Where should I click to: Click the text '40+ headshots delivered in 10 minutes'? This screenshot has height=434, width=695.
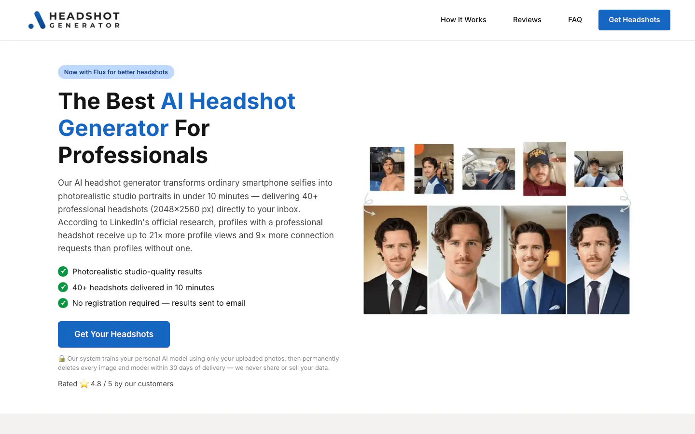143,287
